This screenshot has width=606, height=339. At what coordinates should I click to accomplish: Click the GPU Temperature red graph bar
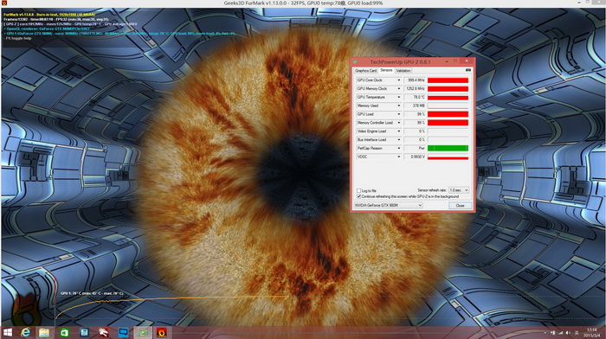pyautogui.click(x=448, y=98)
